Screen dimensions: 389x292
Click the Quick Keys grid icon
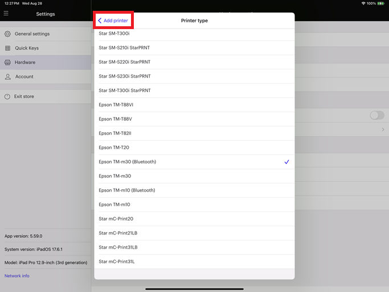click(x=8, y=48)
